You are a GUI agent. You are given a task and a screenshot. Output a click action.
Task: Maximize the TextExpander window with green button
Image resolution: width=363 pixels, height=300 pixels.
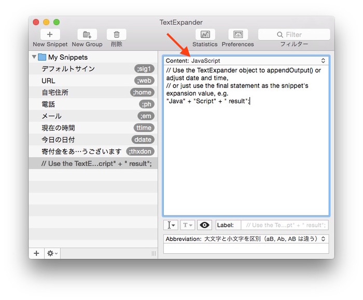57,22
